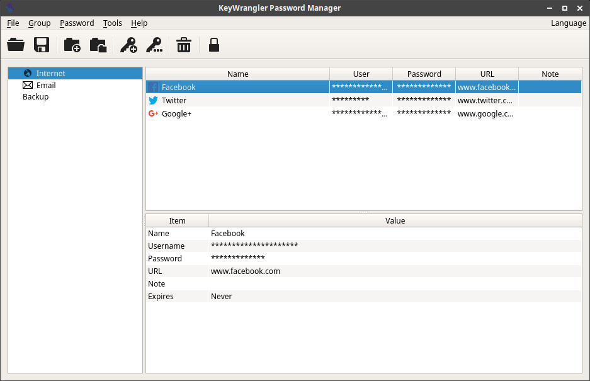This screenshot has height=381, width=590.
Task: Lock the database with the padlock icon
Action: 214,45
